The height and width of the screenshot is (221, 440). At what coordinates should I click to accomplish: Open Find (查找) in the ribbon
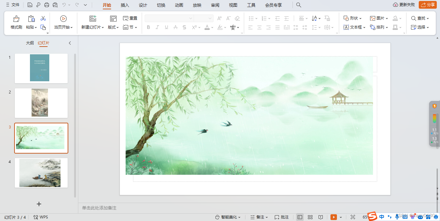point(418,18)
